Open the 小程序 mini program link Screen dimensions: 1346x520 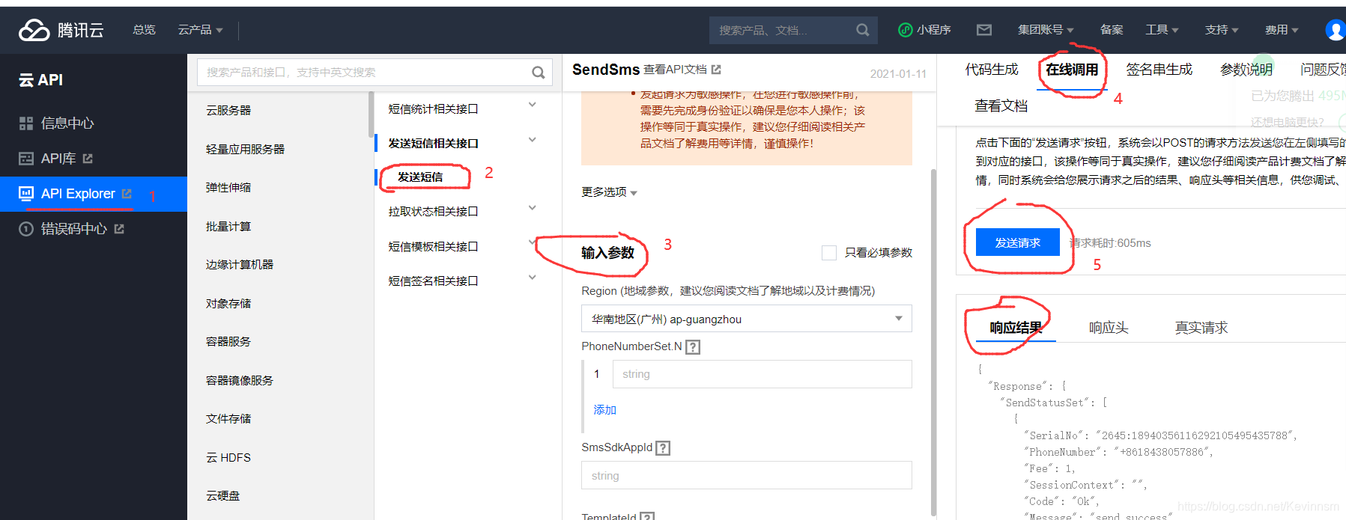click(x=924, y=30)
